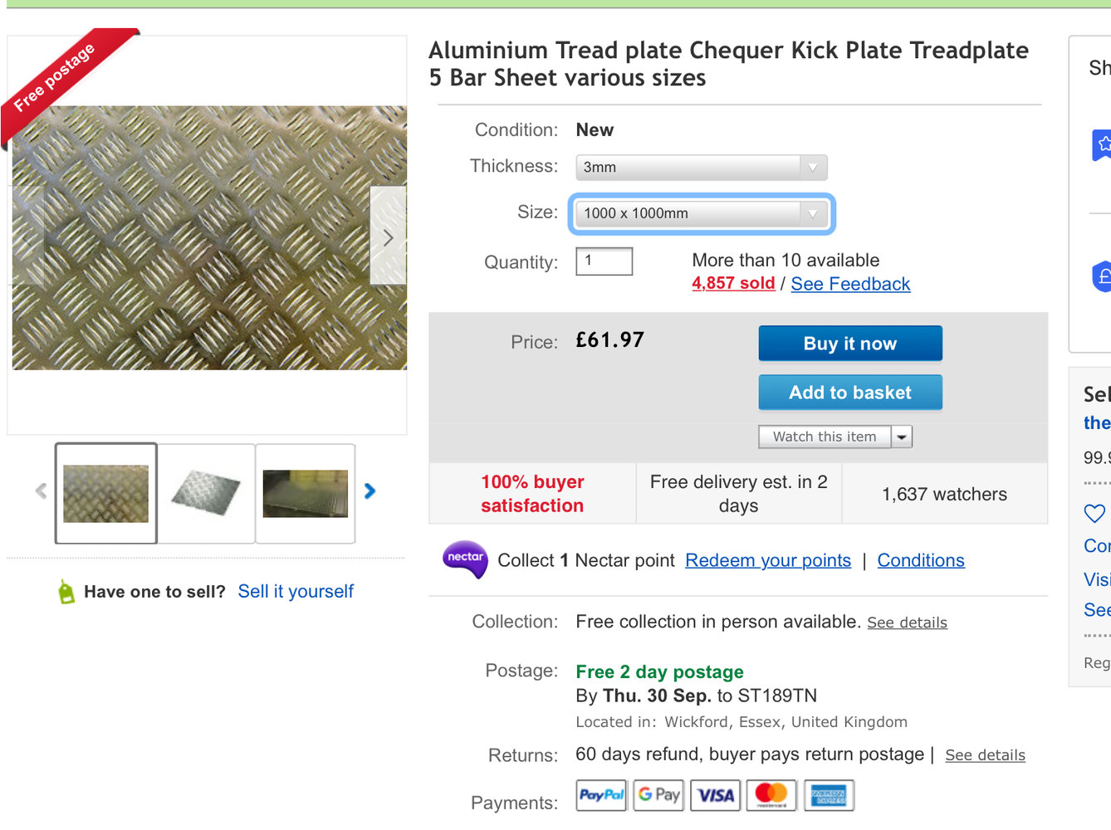Click the next image arrow on main photo

click(x=388, y=237)
